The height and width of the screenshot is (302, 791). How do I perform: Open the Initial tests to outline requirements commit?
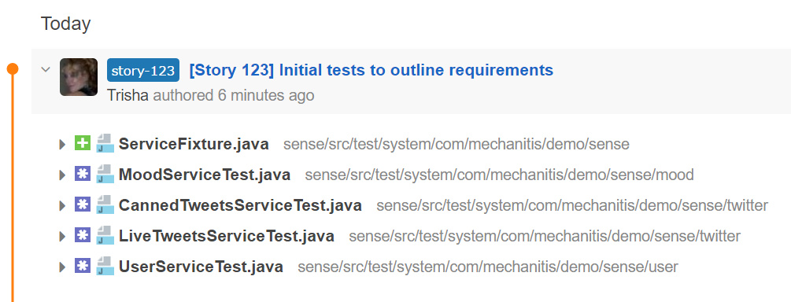[371, 70]
